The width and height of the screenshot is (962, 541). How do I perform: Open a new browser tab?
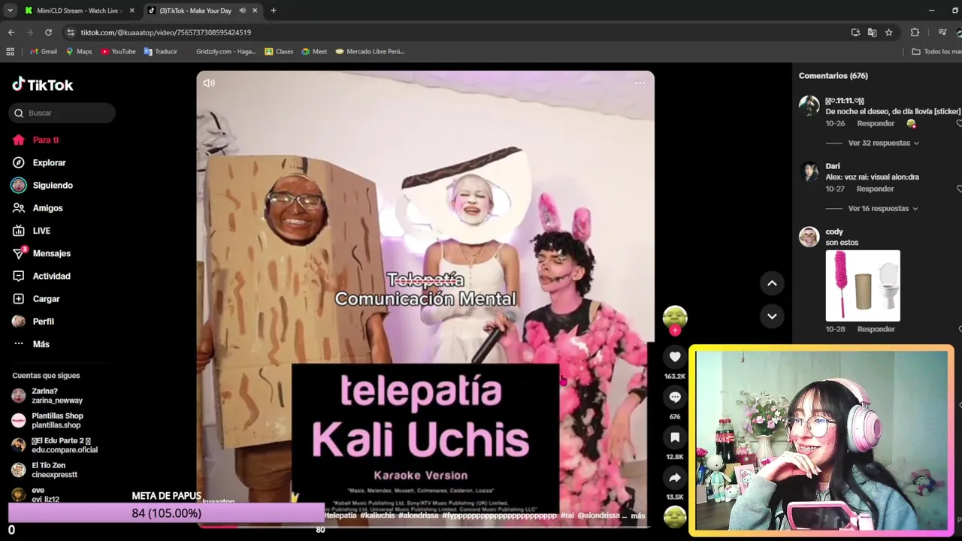tap(273, 11)
